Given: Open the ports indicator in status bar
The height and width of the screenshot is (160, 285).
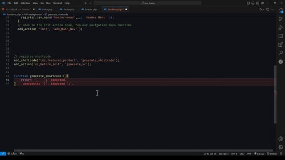Looking at the screenshot, I should (x=22, y=154).
